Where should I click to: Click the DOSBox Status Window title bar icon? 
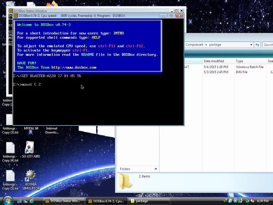click(11, 11)
